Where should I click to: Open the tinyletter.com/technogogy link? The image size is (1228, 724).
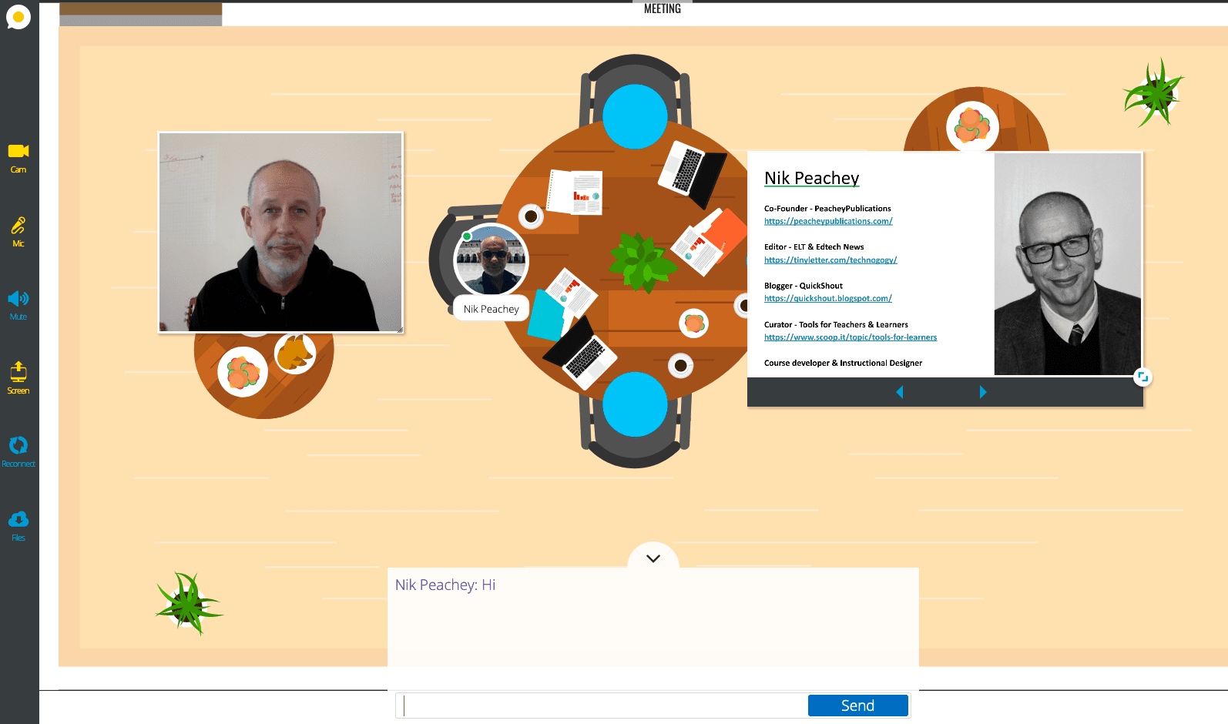[x=830, y=260]
